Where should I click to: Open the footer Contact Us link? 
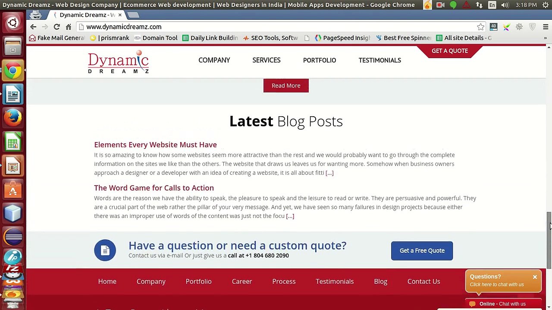(423, 282)
